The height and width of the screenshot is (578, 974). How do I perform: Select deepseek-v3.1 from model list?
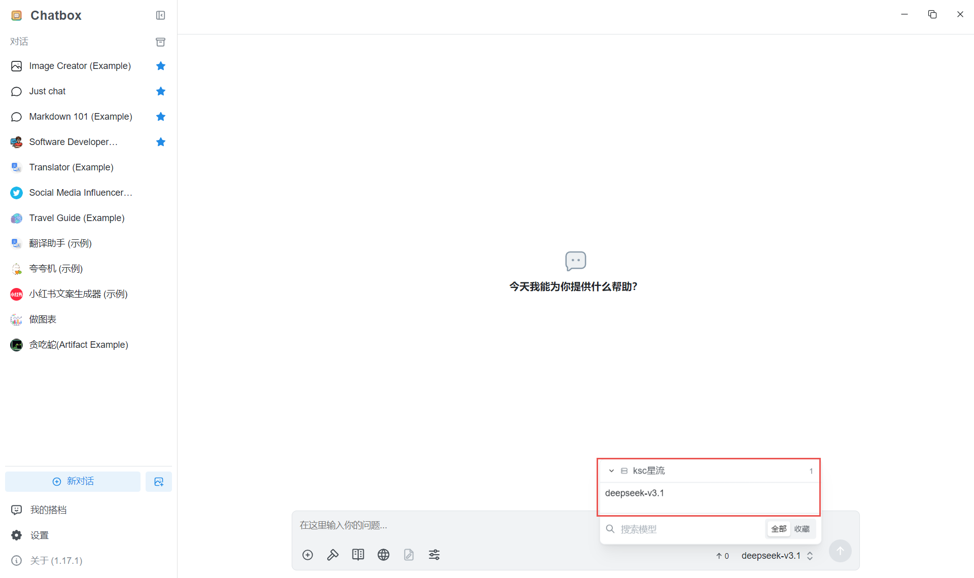pos(635,493)
